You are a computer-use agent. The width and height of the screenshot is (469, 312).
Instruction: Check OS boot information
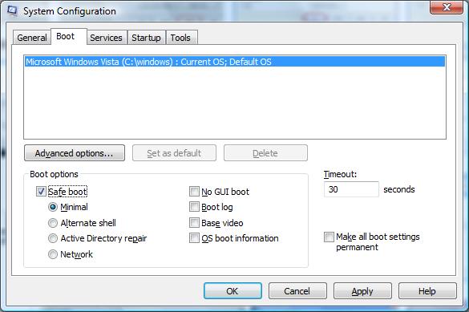194,238
